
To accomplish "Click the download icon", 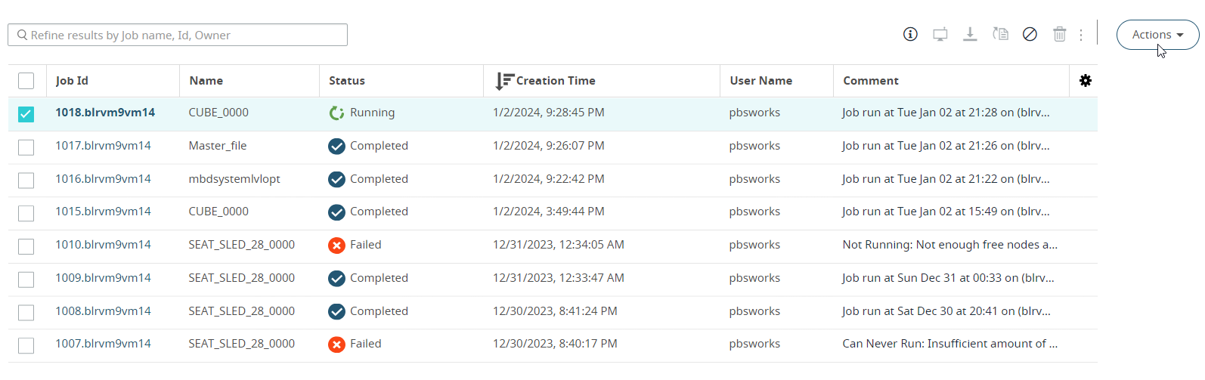I will coord(970,34).
